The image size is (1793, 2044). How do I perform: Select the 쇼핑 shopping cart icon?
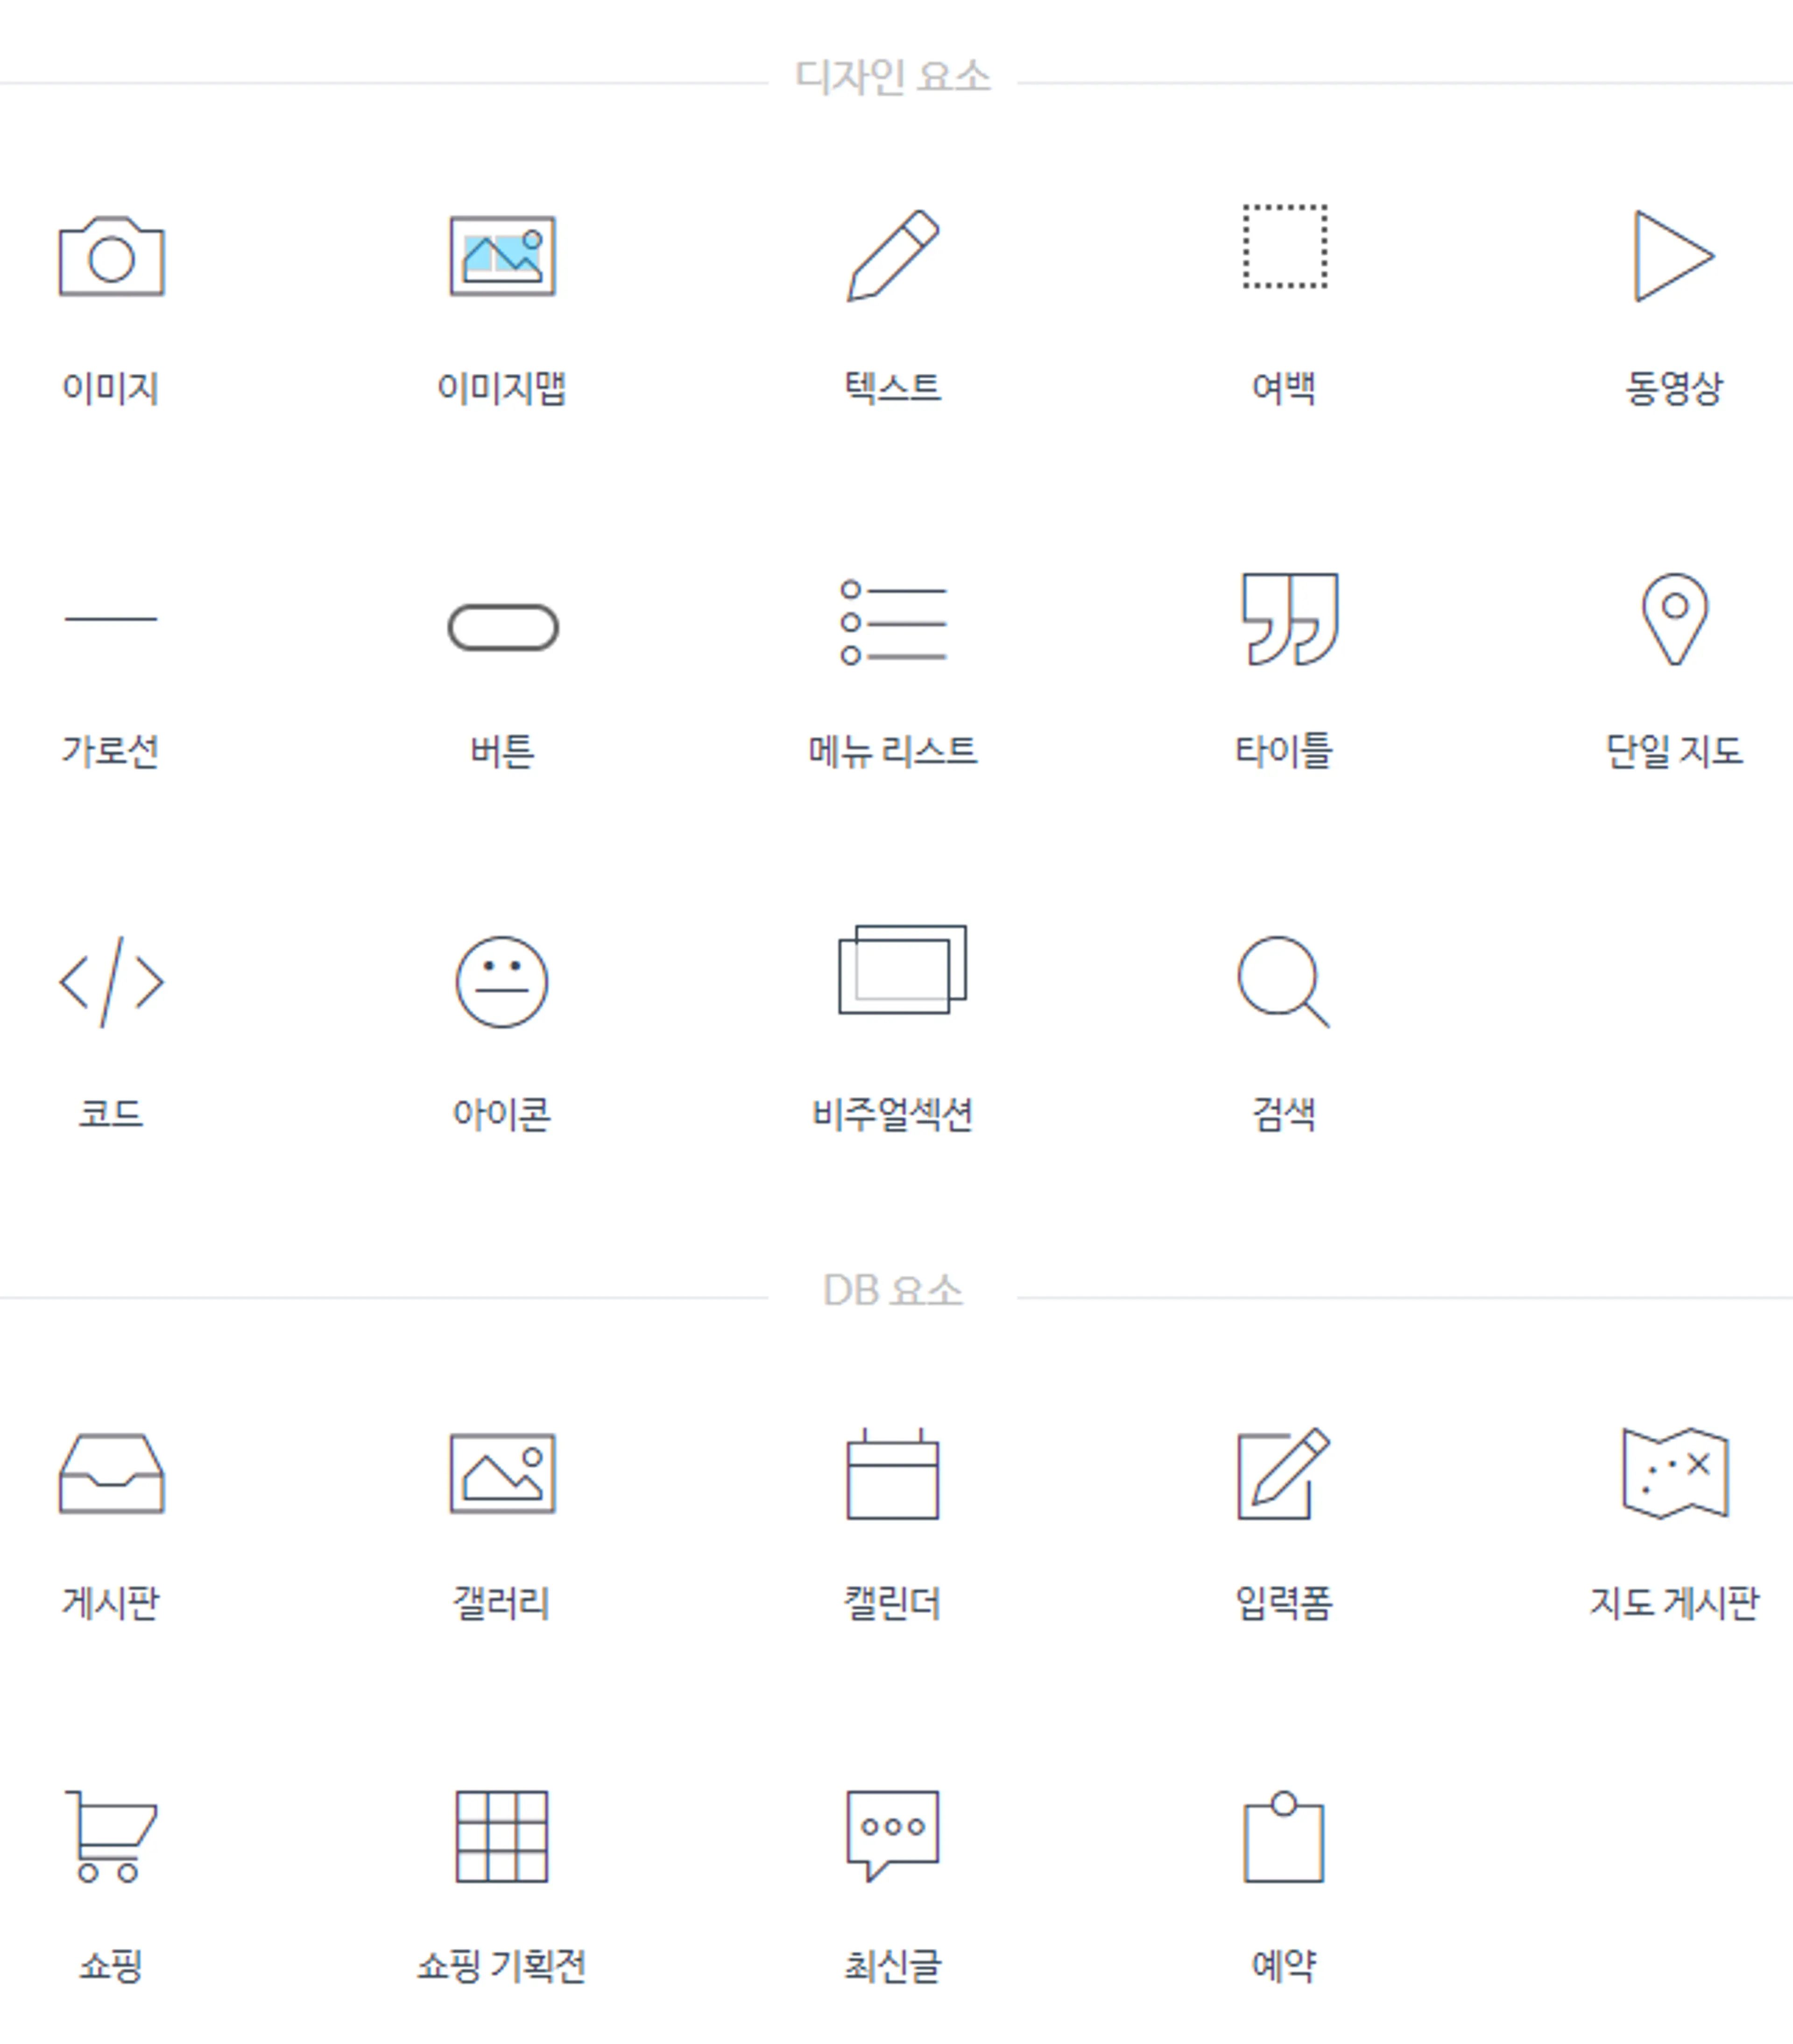coord(111,1837)
